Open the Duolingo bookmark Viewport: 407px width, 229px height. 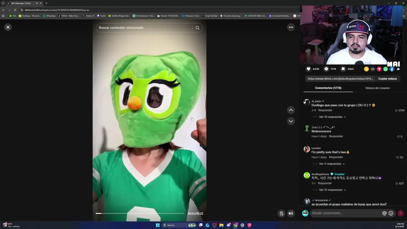point(30,16)
